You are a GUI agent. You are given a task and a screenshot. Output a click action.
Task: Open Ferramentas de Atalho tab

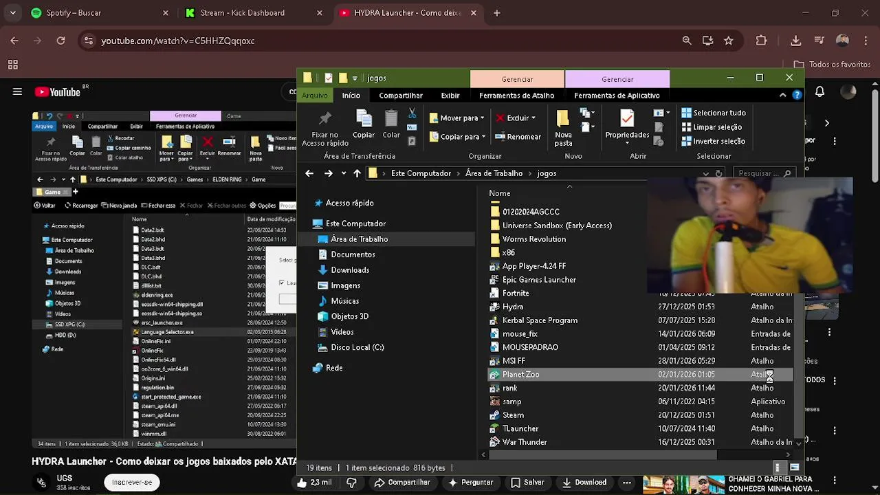[x=516, y=96]
